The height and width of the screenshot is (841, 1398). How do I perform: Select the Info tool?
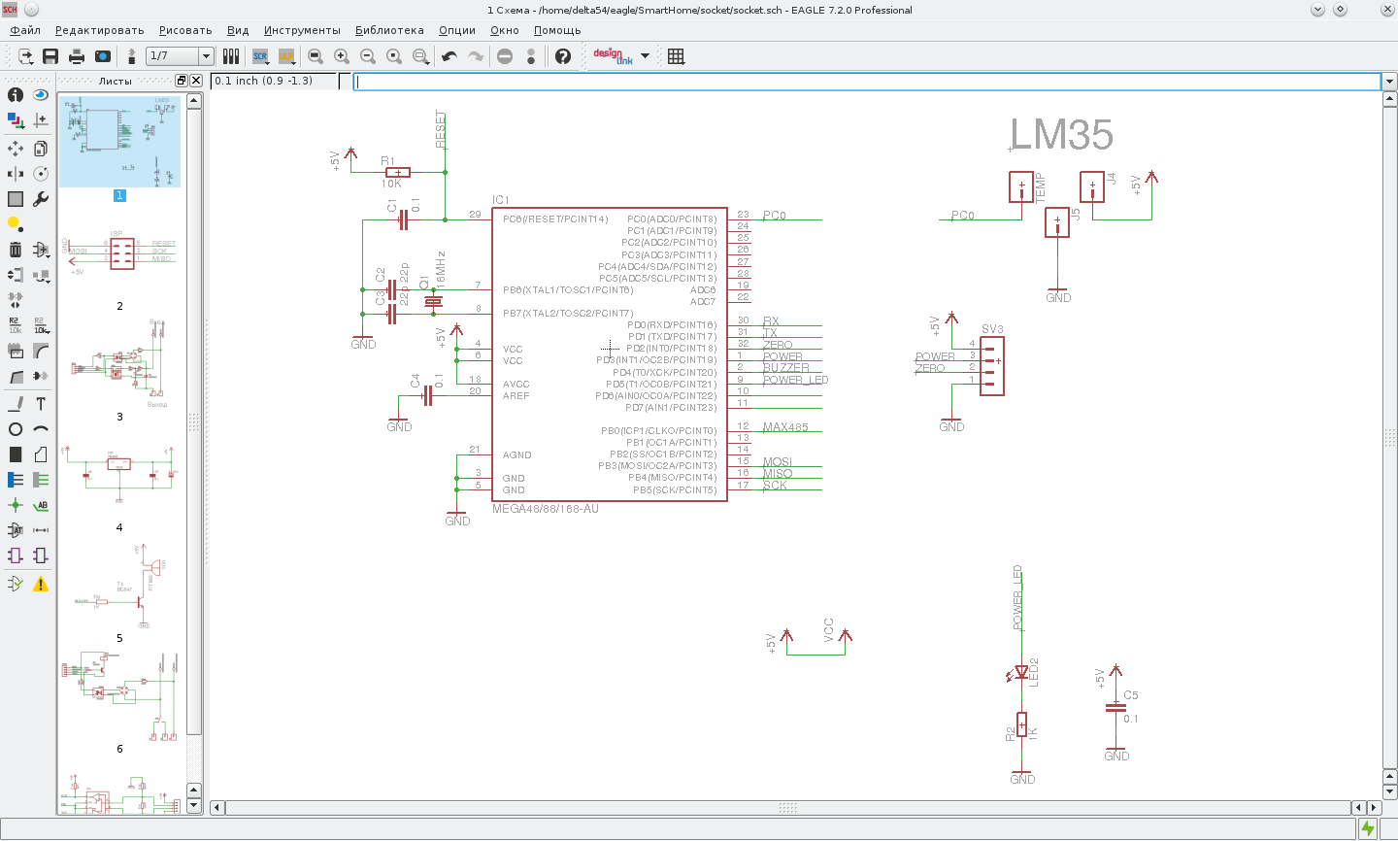point(16,95)
